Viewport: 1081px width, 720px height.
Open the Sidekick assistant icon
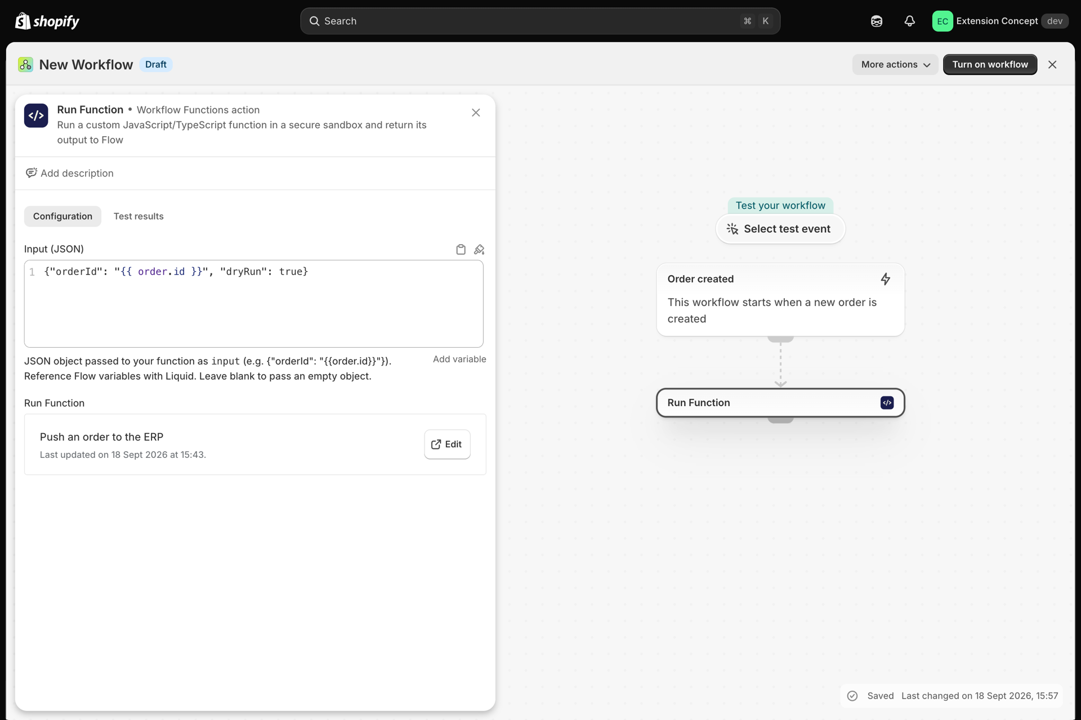tap(877, 21)
